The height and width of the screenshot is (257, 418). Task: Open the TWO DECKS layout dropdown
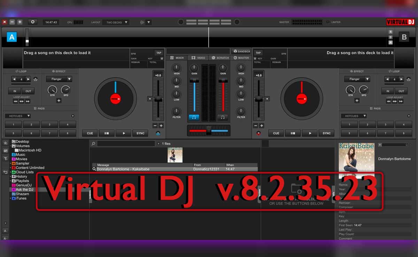[116, 22]
